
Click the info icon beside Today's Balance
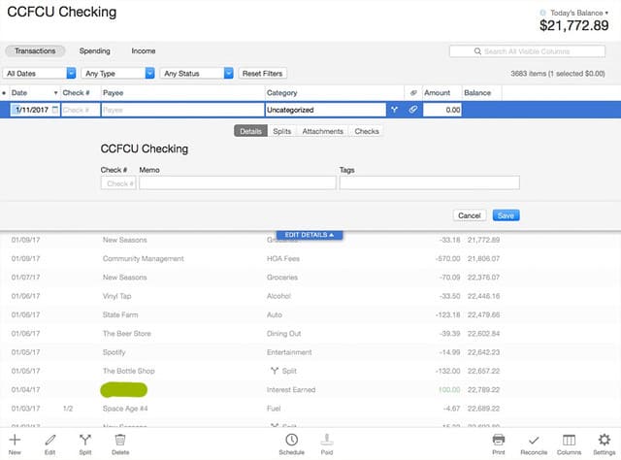point(542,13)
